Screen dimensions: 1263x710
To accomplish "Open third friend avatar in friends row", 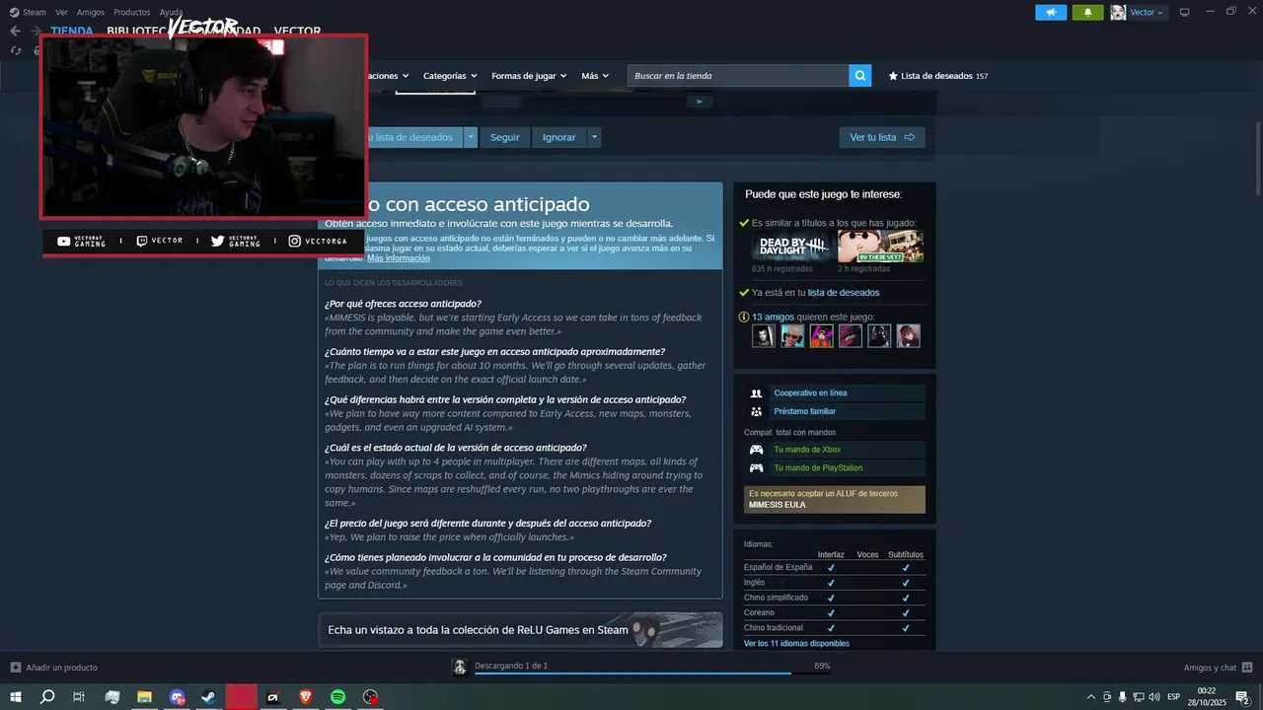I will pos(821,335).
